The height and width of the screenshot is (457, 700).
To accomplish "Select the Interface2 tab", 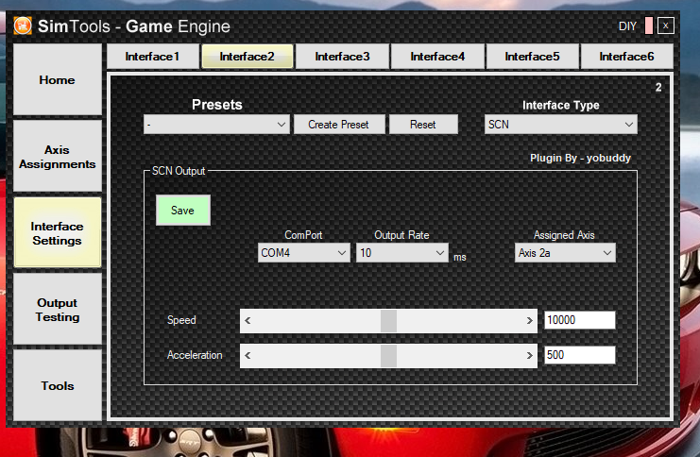I will (248, 57).
